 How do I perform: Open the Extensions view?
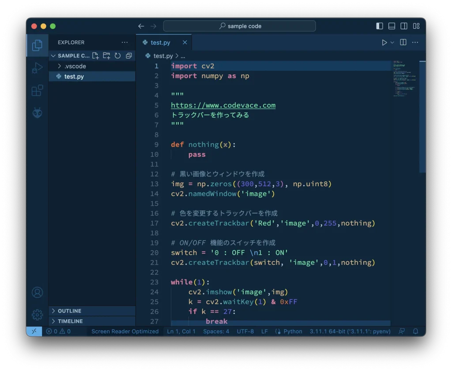coord(38,91)
